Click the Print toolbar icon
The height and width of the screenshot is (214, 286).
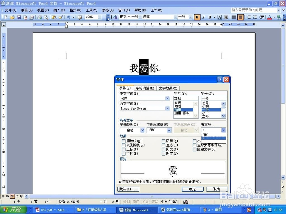click(x=39, y=17)
